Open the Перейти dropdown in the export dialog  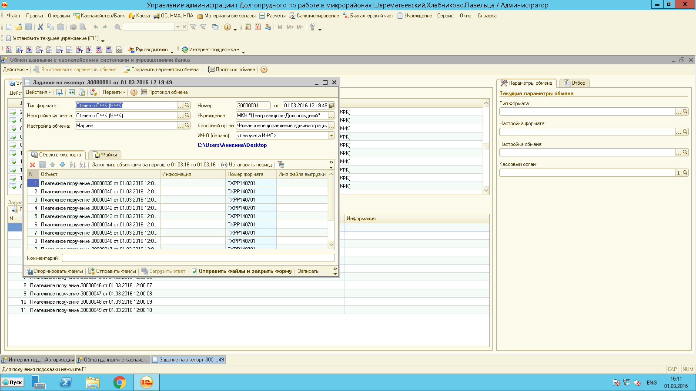click(x=114, y=92)
